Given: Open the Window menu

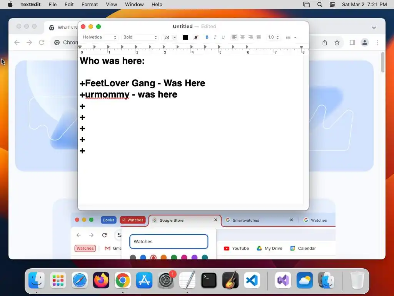Looking at the screenshot, I should [134, 5].
